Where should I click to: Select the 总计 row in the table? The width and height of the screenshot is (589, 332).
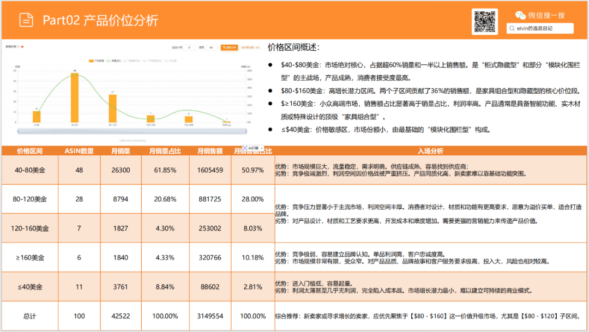pos(30,316)
